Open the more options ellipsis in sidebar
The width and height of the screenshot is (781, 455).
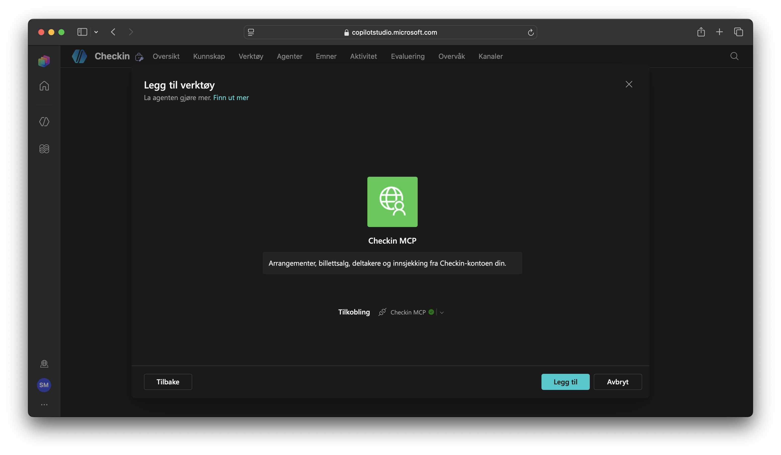tap(44, 404)
